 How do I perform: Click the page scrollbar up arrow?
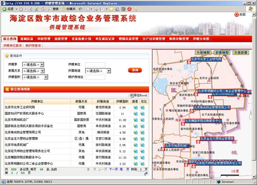click(254, 14)
